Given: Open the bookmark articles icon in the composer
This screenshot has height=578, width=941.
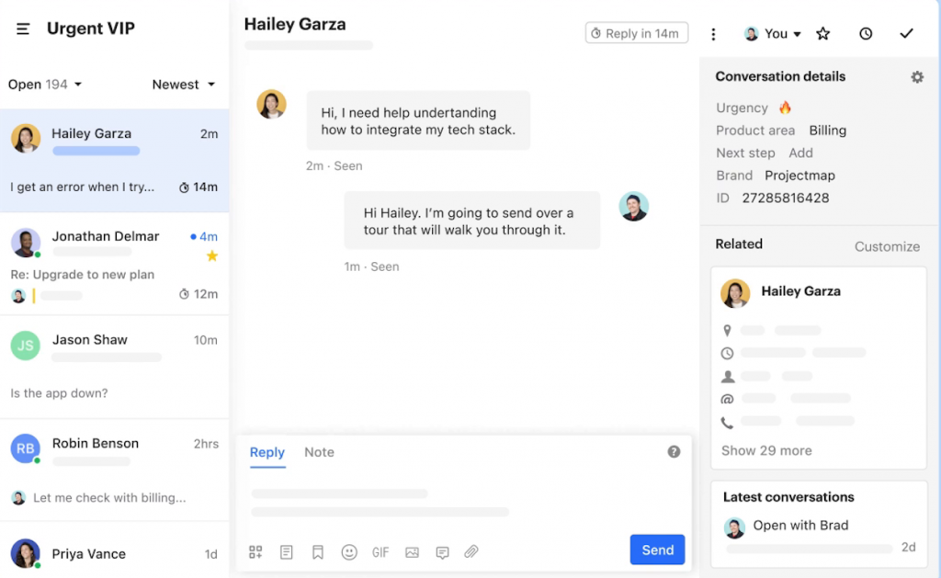Looking at the screenshot, I should coord(318,551).
